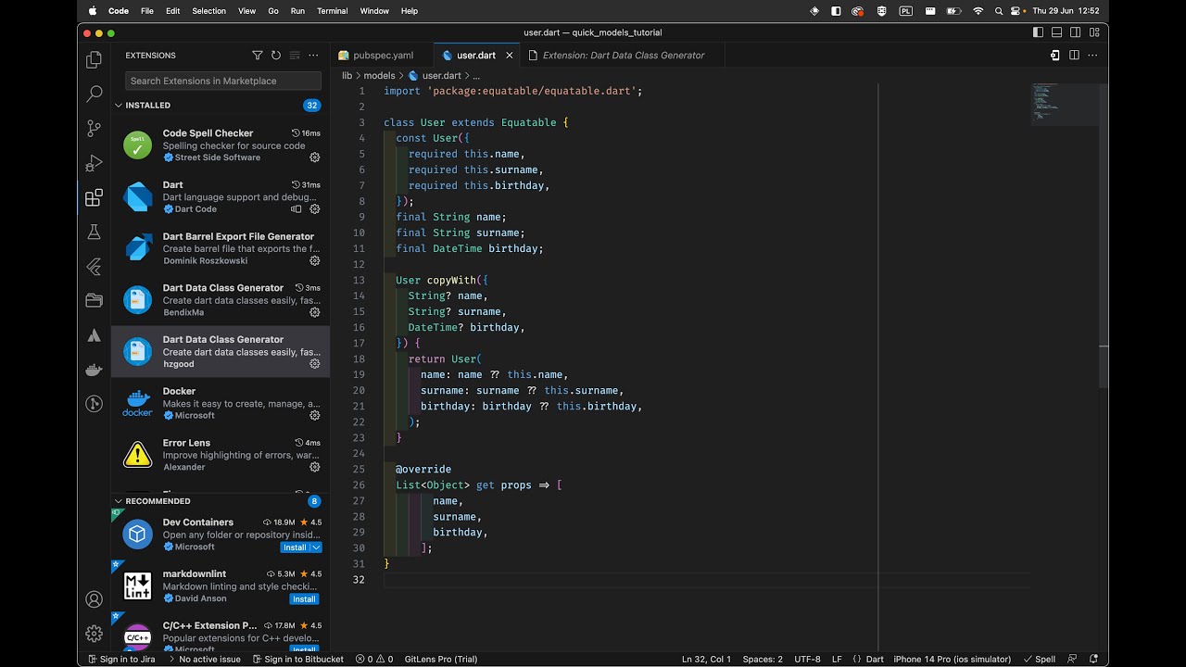This screenshot has width=1186, height=667.
Task: Open the Docker view in the activity bar
Action: point(94,370)
